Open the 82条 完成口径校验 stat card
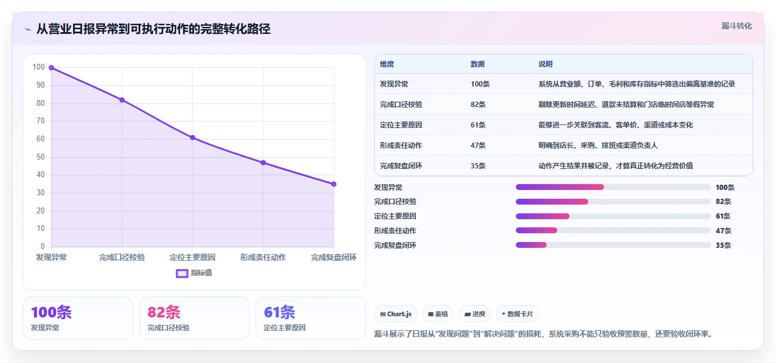The image size is (776, 363). (194, 318)
